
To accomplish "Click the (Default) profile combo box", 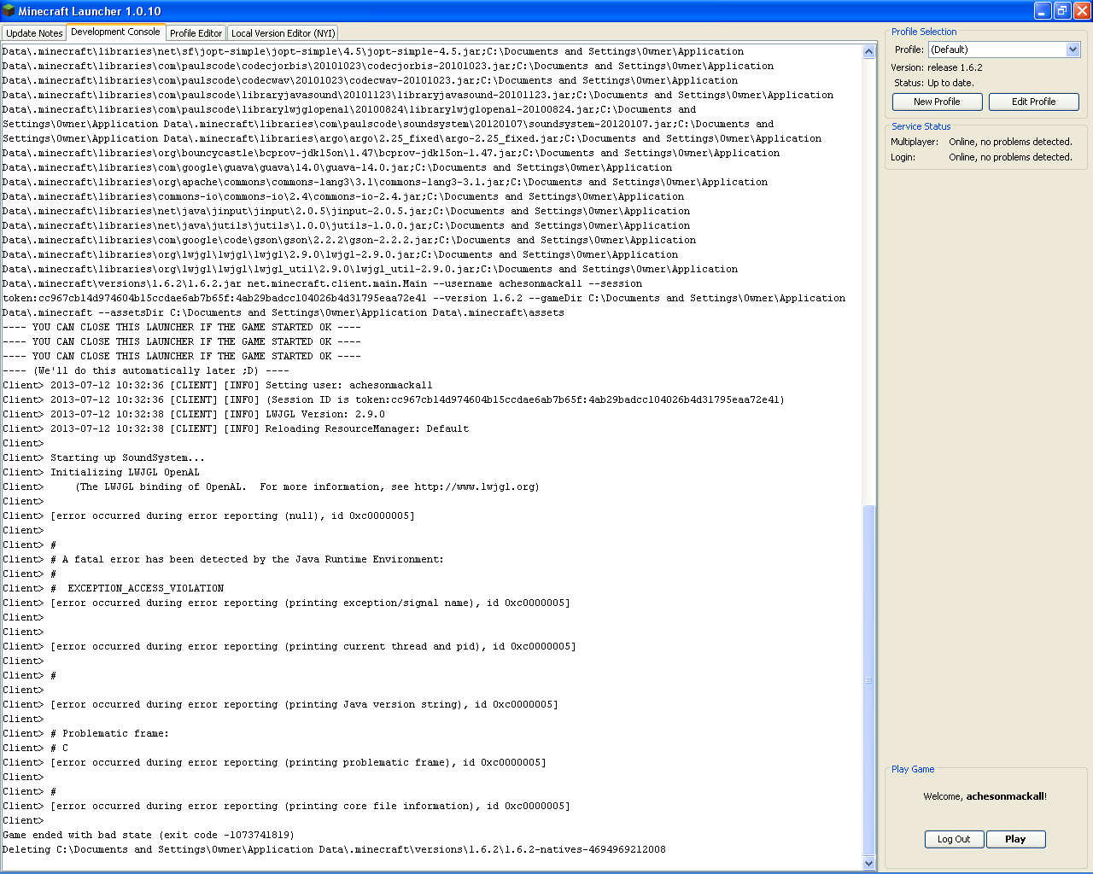I will [997, 50].
